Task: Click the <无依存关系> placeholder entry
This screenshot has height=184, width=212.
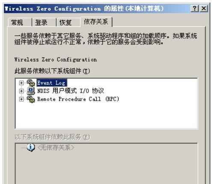Action: click(56, 148)
